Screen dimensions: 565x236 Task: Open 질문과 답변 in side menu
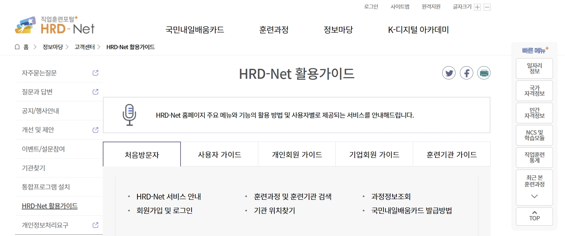click(x=37, y=92)
